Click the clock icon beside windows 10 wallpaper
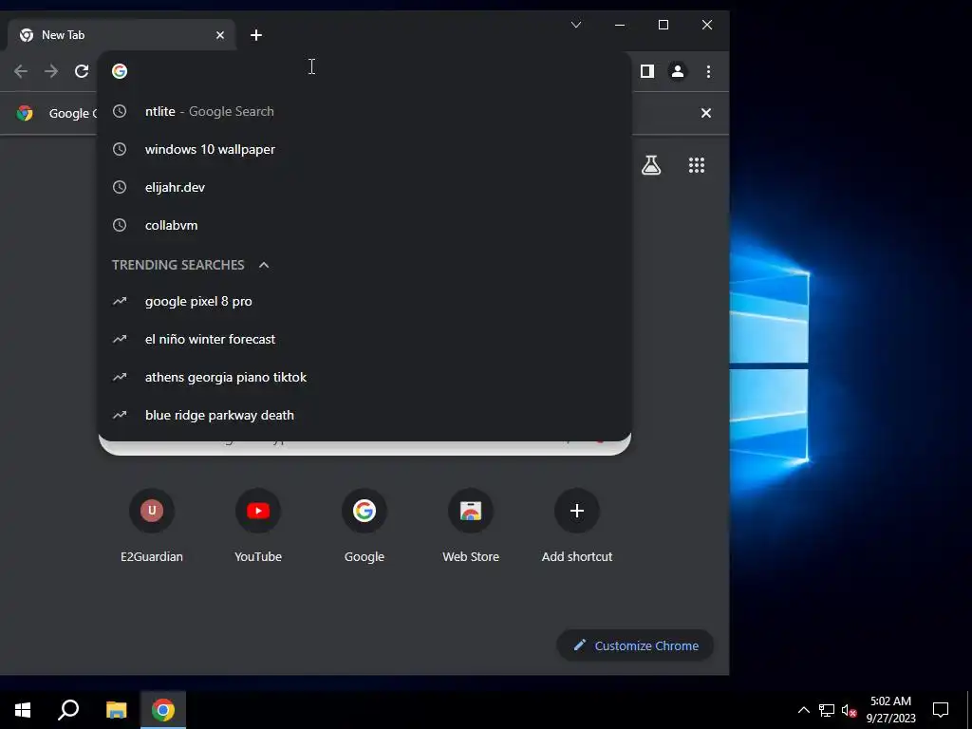 point(120,149)
